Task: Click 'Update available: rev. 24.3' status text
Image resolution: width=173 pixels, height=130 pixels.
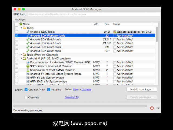Action: coord(134,32)
